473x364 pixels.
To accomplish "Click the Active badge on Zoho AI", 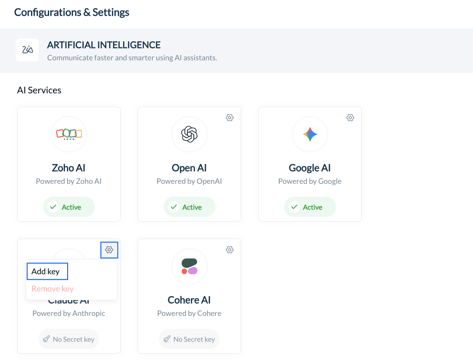I will (69, 207).
